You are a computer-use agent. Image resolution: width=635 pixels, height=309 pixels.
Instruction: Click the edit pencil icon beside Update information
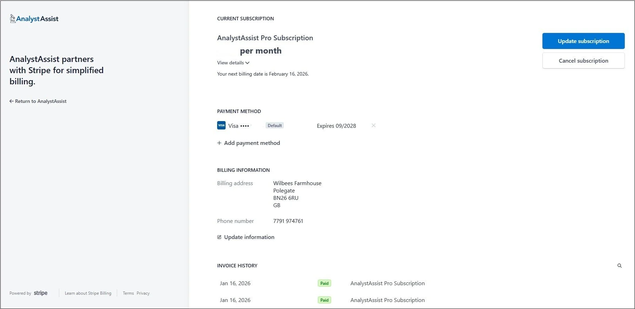[x=219, y=237]
